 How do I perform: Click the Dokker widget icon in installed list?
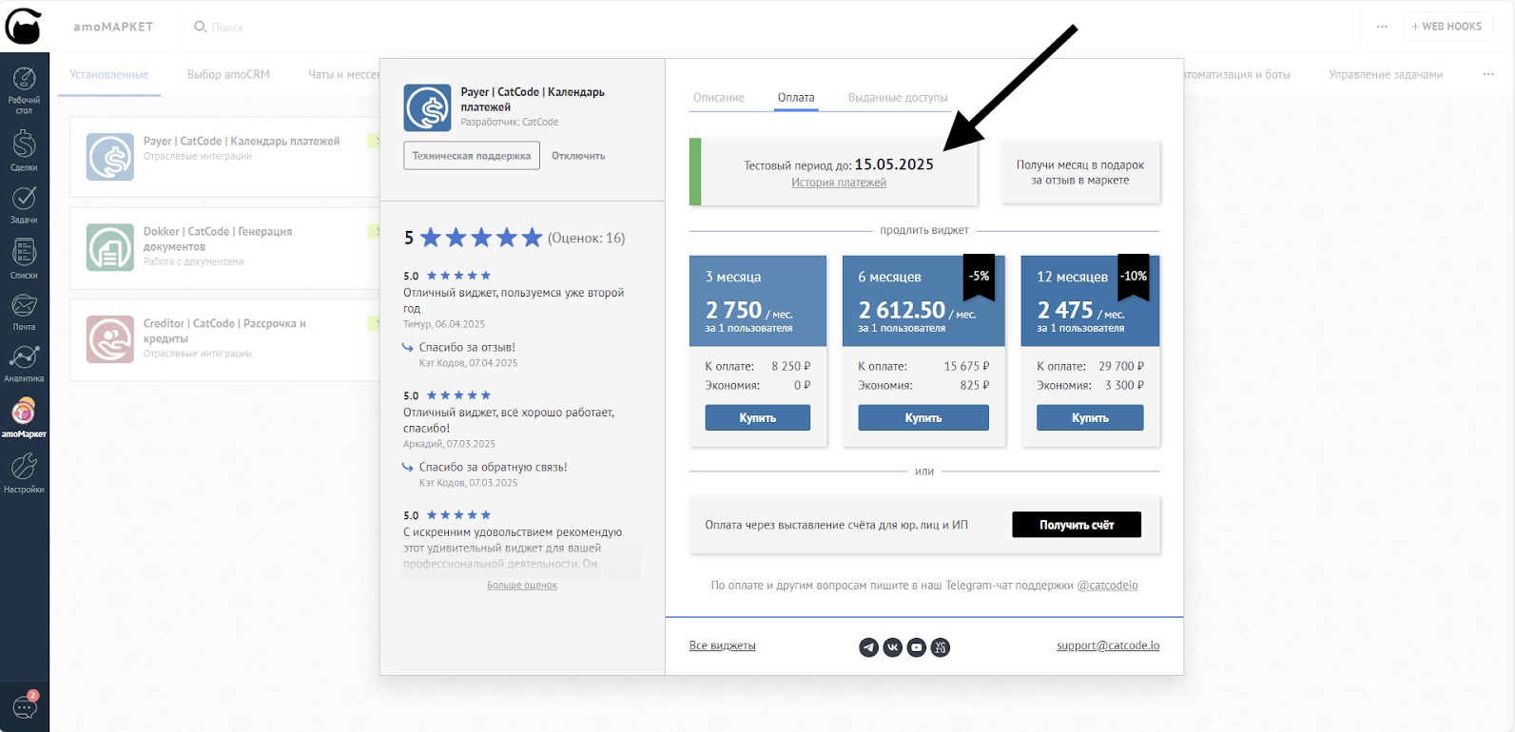pos(110,247)
